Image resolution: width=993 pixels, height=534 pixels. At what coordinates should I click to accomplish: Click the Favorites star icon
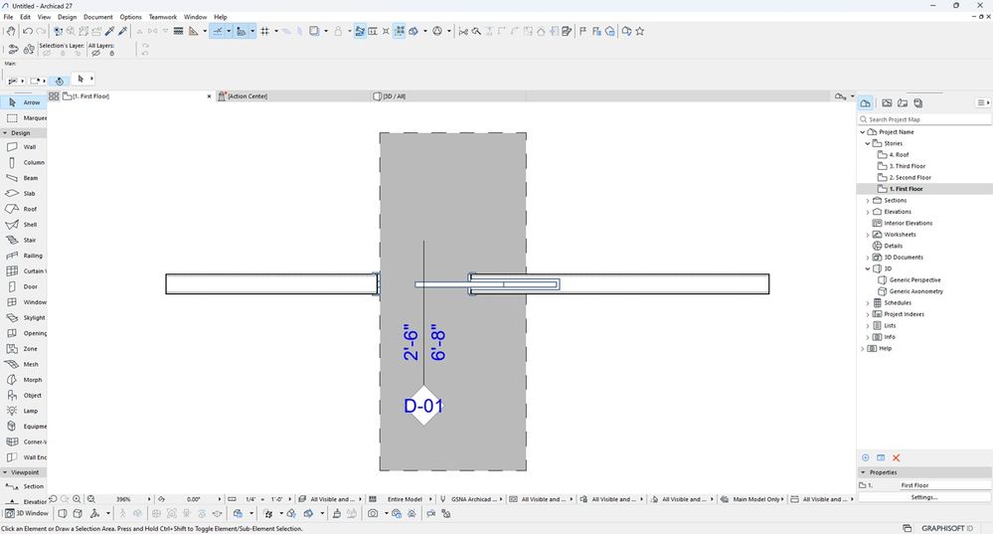coord(640,31)
